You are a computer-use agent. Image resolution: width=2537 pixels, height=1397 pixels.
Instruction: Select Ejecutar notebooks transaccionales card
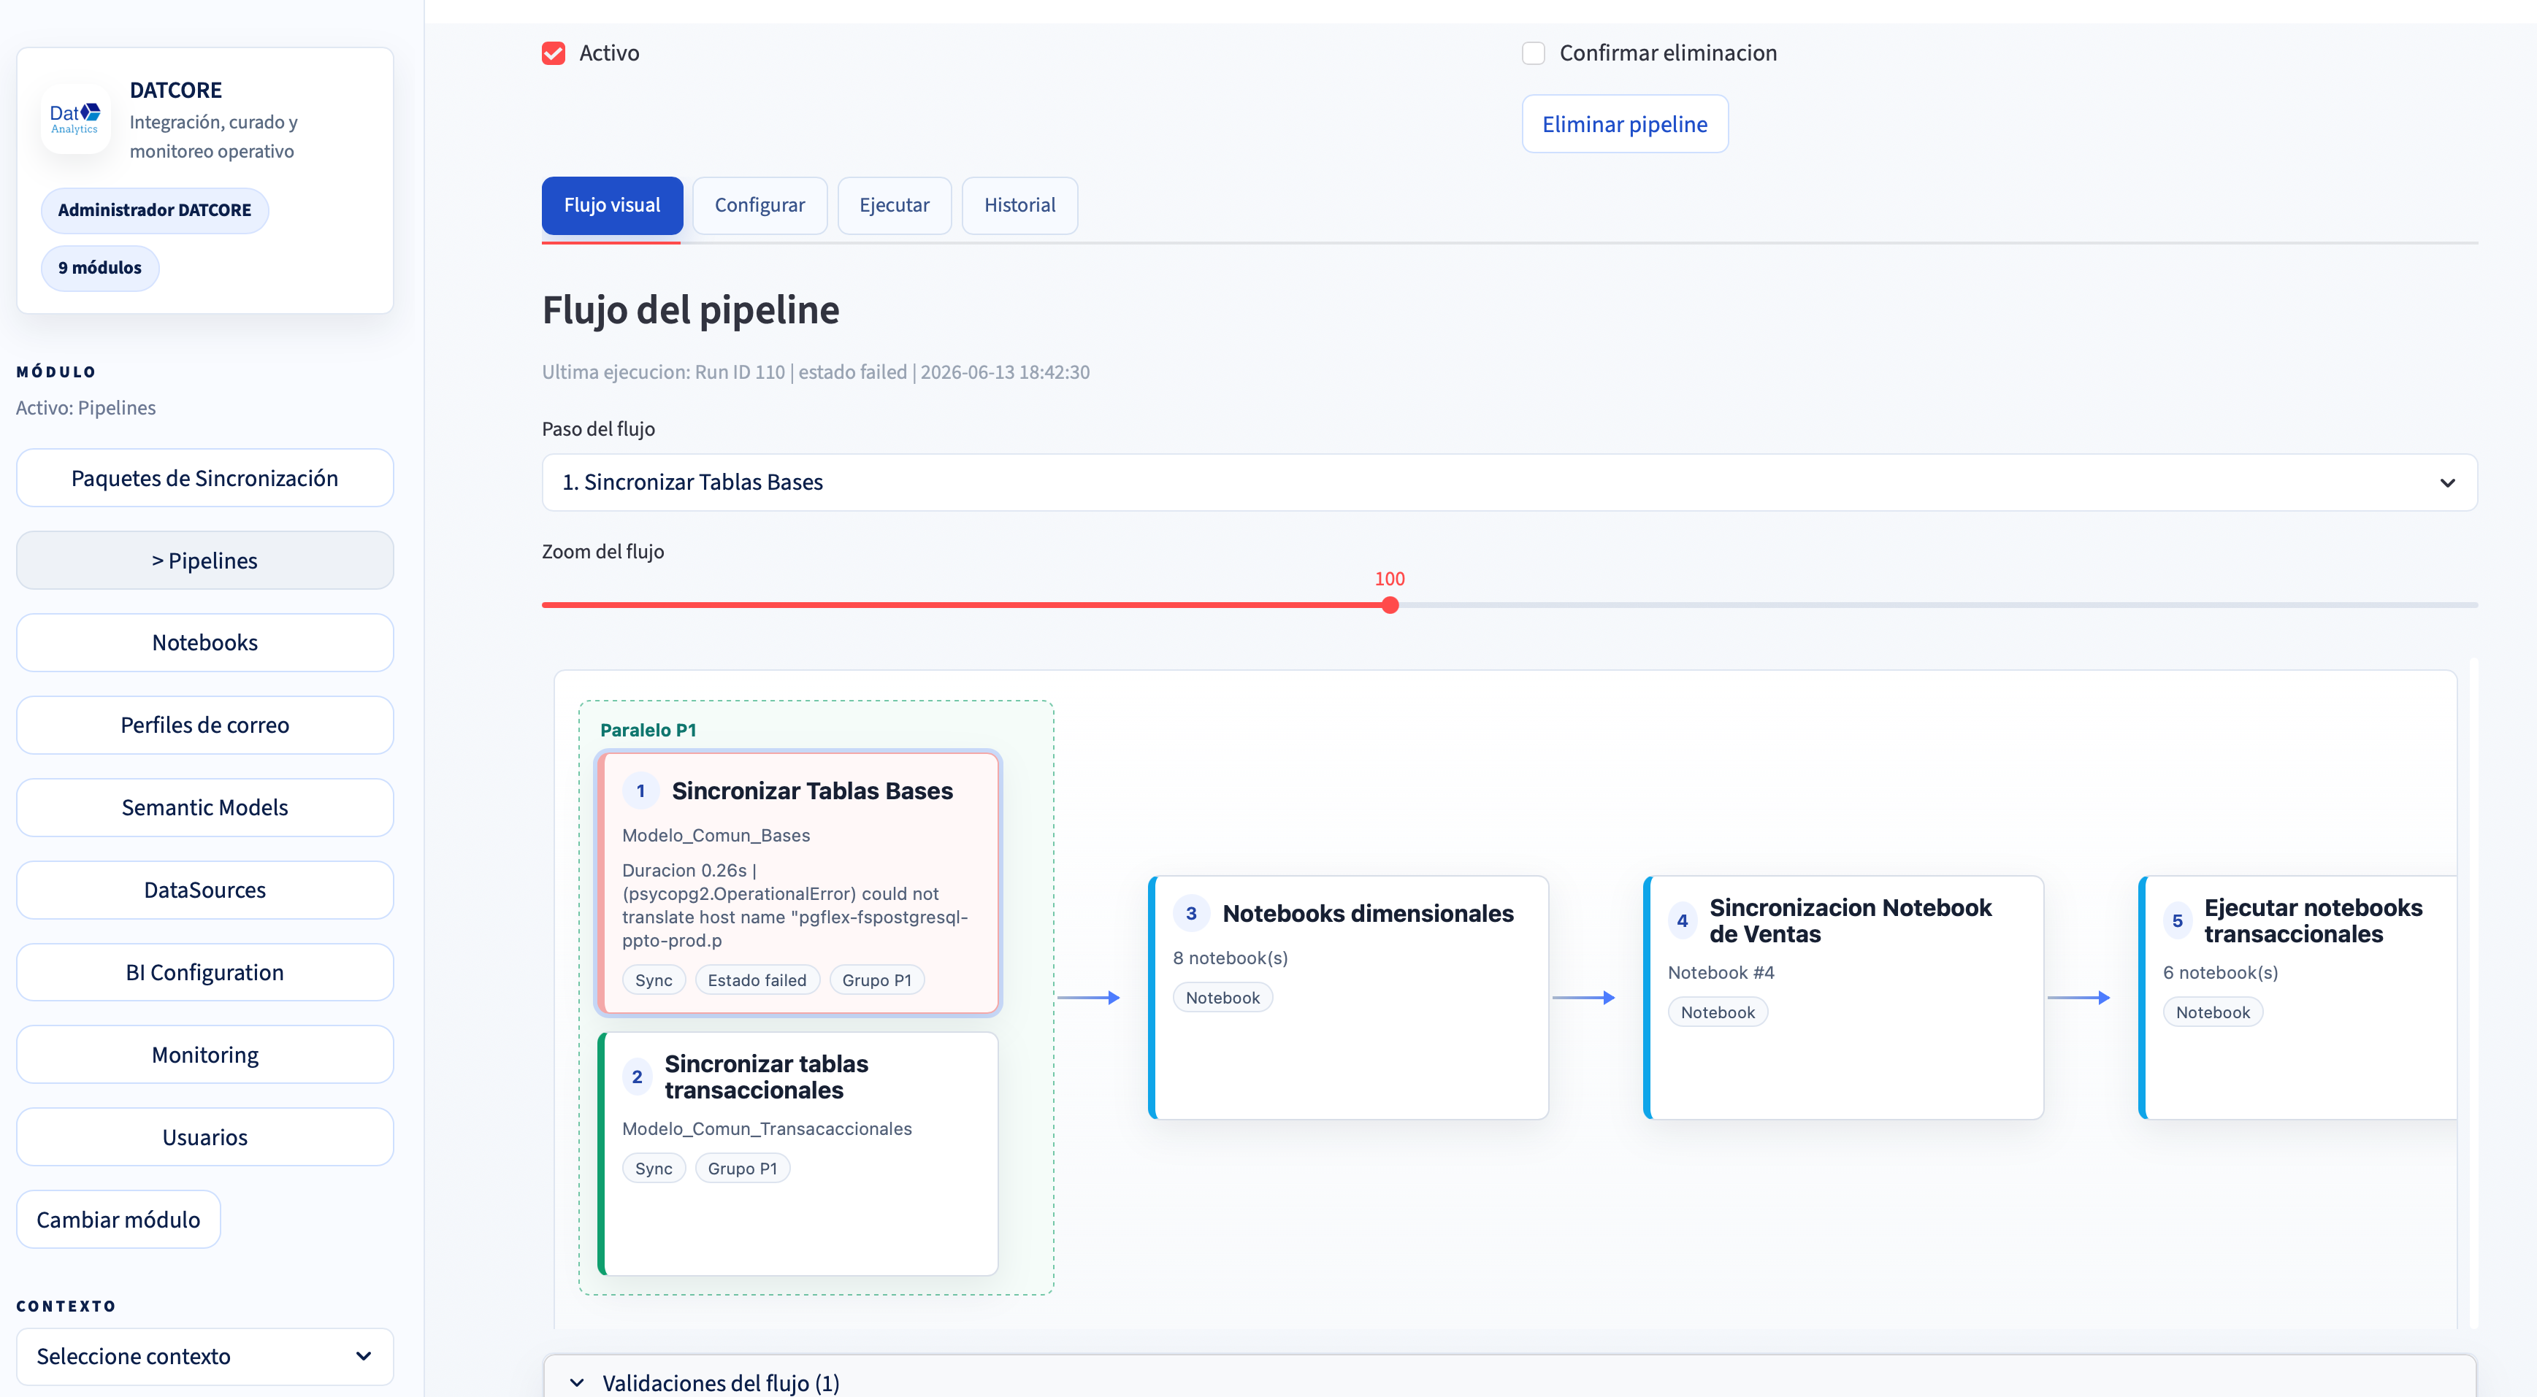click(x=2297, y=997)
